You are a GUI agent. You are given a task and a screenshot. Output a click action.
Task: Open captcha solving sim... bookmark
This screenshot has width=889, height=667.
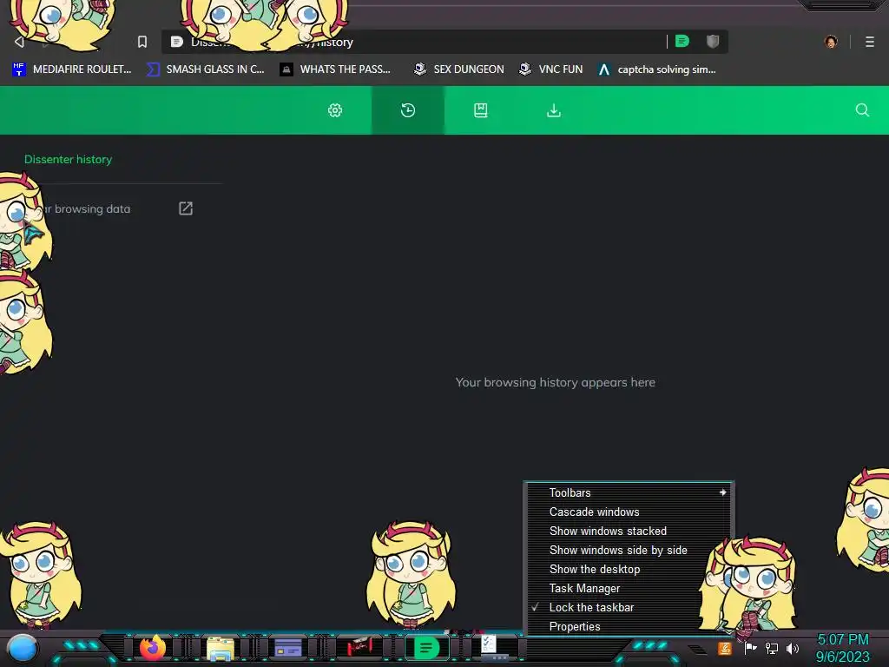coord(658,69)
